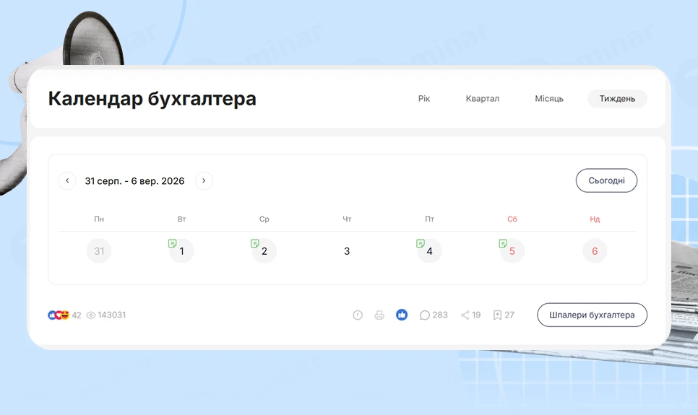Click the reaction emojis showing 42

59,315
